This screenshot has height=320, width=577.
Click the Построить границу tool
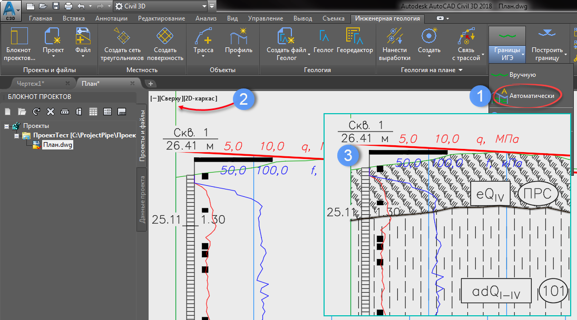click(547, 44)
